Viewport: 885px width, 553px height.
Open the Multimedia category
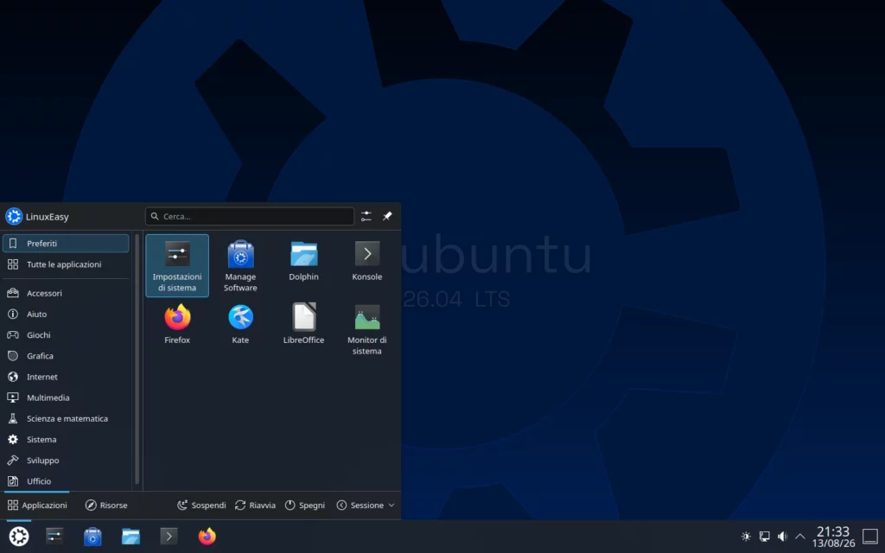66,397
